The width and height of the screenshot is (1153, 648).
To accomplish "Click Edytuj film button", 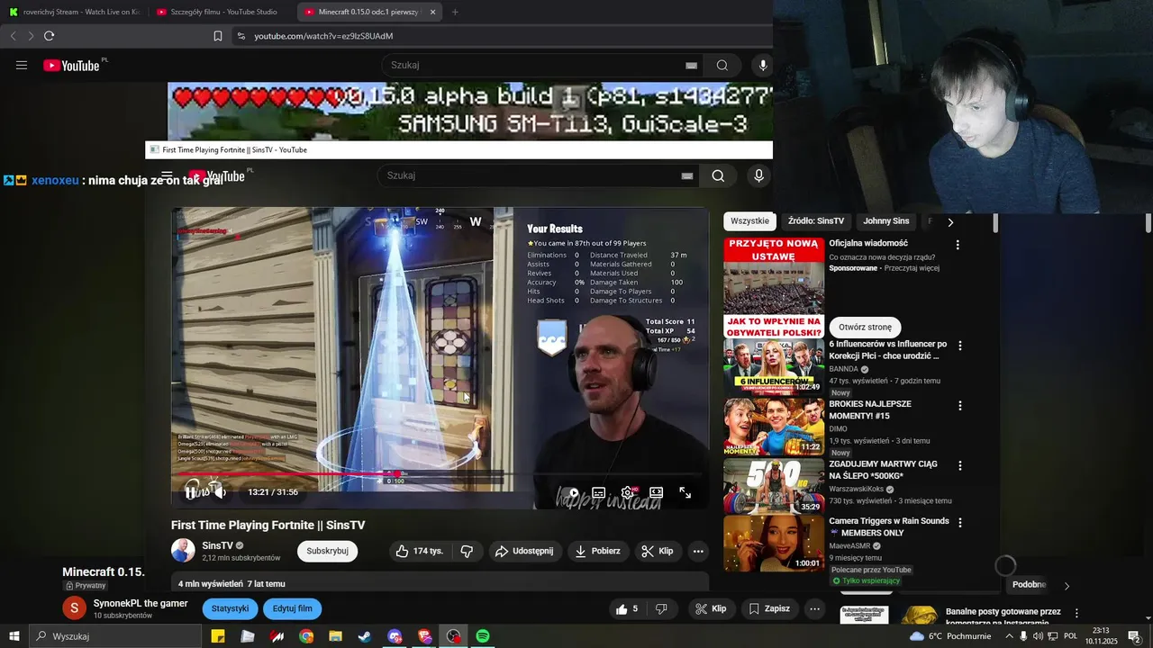I will point(292,608).
